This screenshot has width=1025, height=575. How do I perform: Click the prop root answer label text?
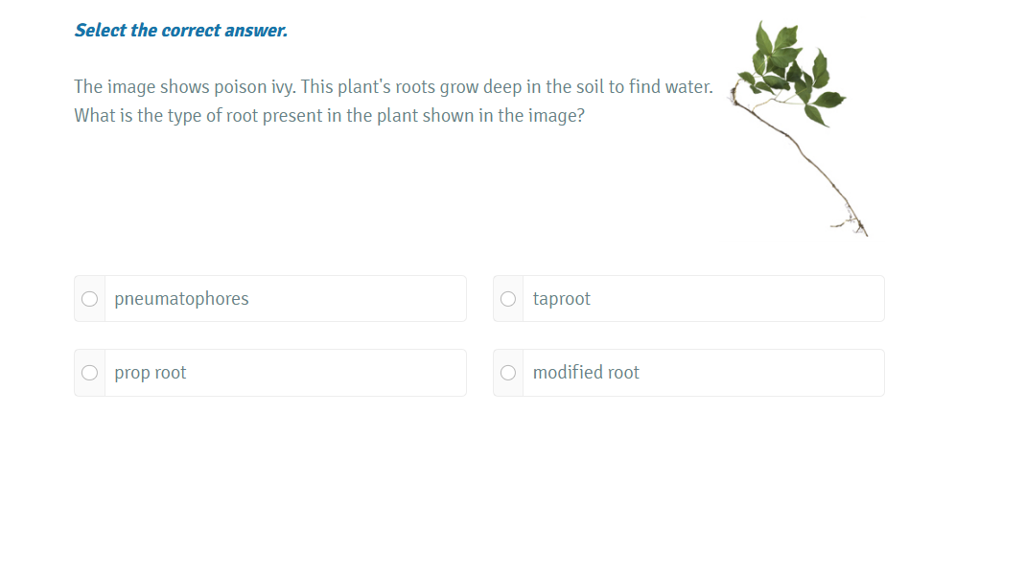tap(151, 373)
